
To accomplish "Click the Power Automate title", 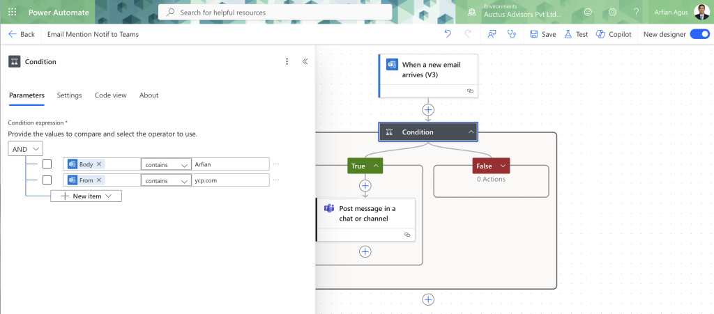I will point(59,13).
